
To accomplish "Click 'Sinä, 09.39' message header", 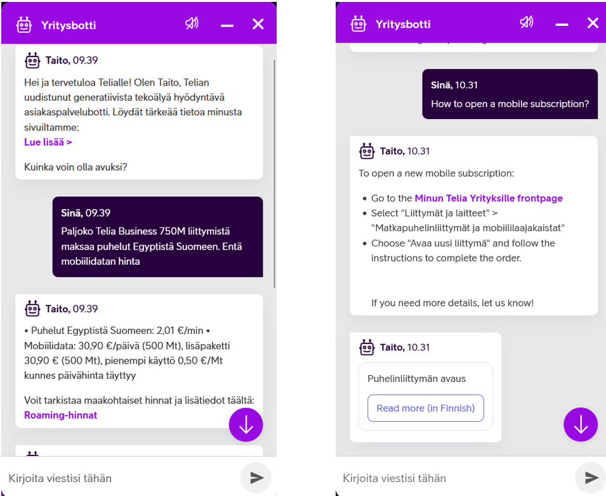I will pos(86,213).
